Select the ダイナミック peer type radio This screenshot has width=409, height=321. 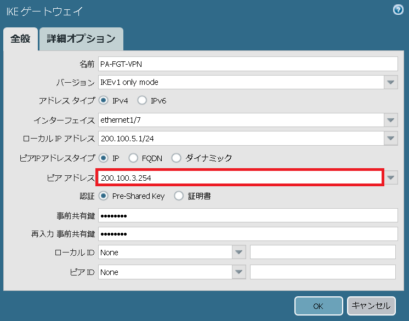[x=176, y=158]
